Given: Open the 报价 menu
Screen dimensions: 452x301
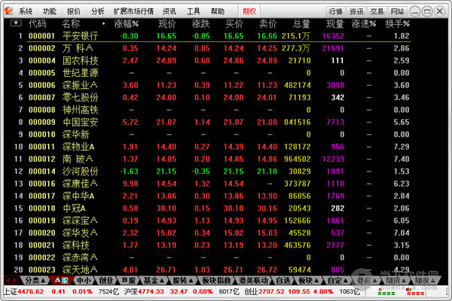Looking at the screenshot, I should click(x=74, y=11).
